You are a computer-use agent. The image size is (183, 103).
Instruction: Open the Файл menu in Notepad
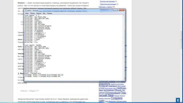pyautogui.click(x=27, y=13)
